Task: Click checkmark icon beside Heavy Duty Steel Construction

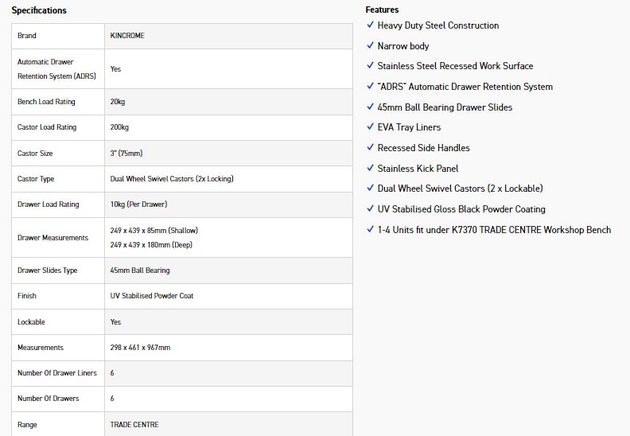Action: pyautogui.click(x=370, y=25)
